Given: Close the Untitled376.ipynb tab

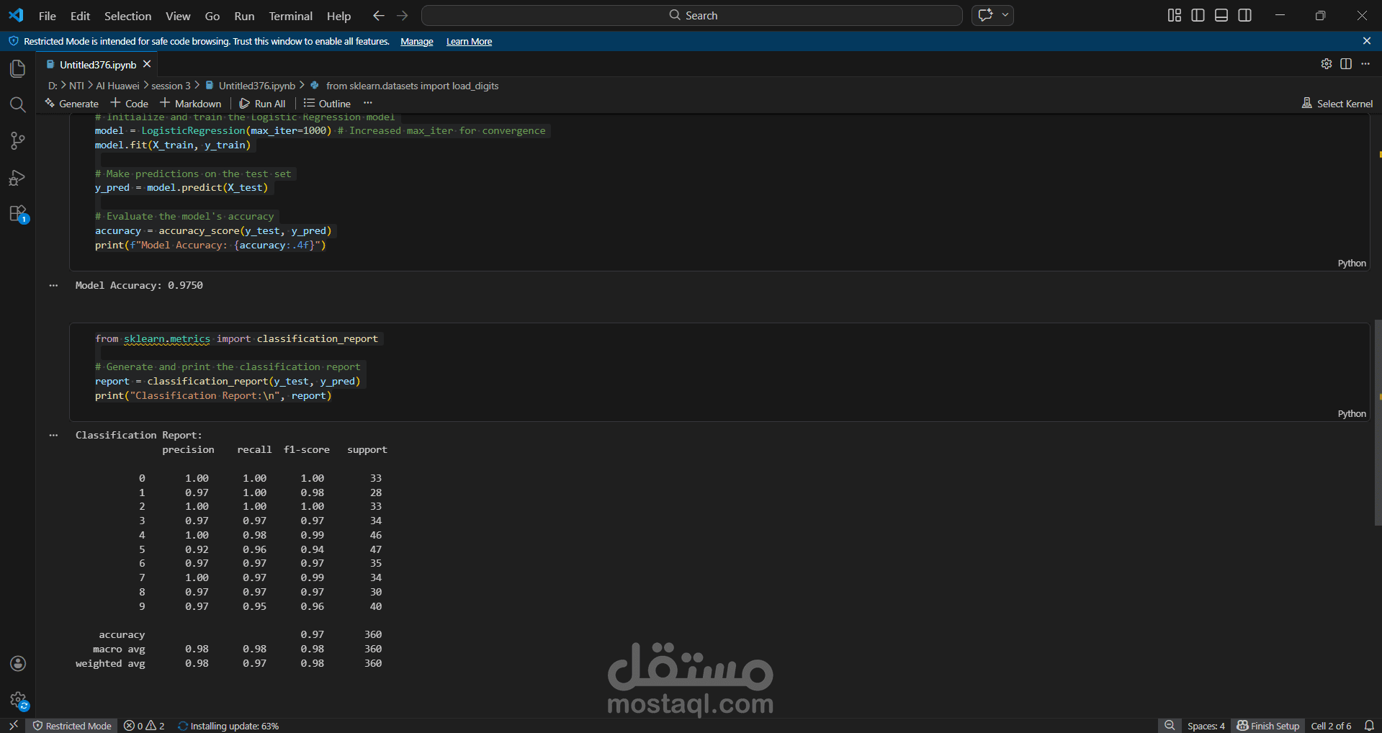Looking at the screenshot, I should tap(147, 64).
